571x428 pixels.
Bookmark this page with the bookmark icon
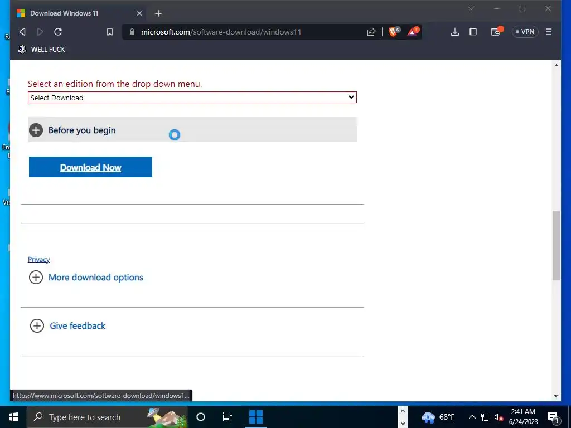[110, 32]
